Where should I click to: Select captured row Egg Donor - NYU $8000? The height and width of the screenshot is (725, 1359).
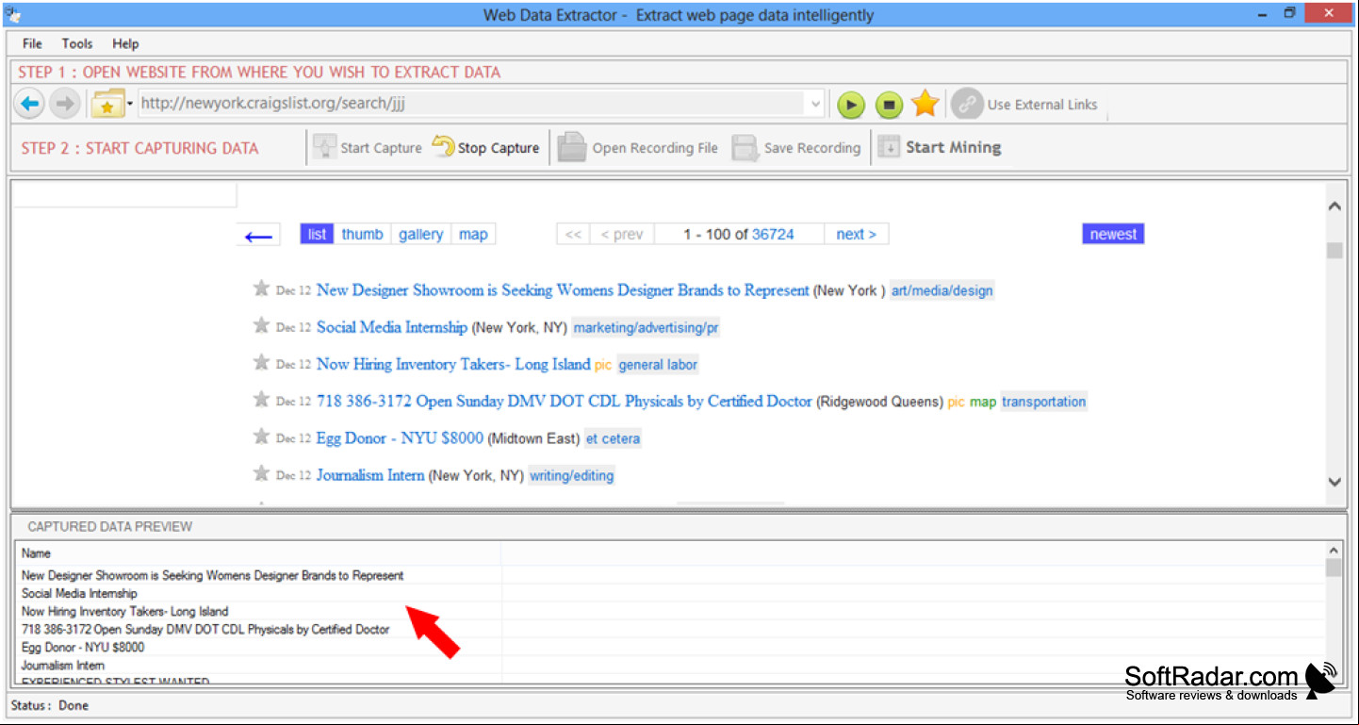click(x=83, y=647)
